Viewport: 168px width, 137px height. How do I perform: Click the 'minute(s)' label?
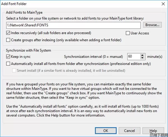(155, 57)
